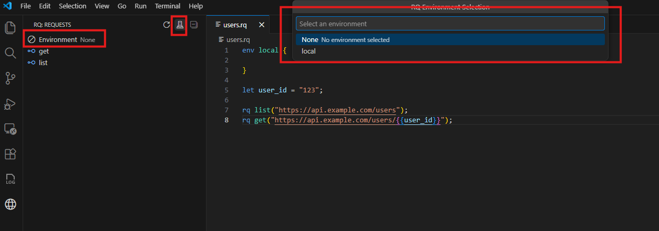Choose None environment option
This screenshot has width=659, height=231.
(450, 39)
